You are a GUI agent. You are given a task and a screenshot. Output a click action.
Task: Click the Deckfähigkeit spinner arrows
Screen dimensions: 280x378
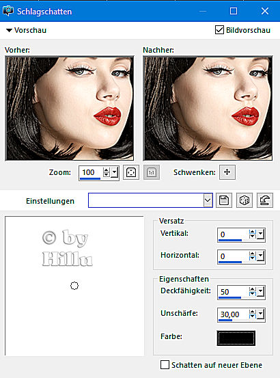click(253, 291)
